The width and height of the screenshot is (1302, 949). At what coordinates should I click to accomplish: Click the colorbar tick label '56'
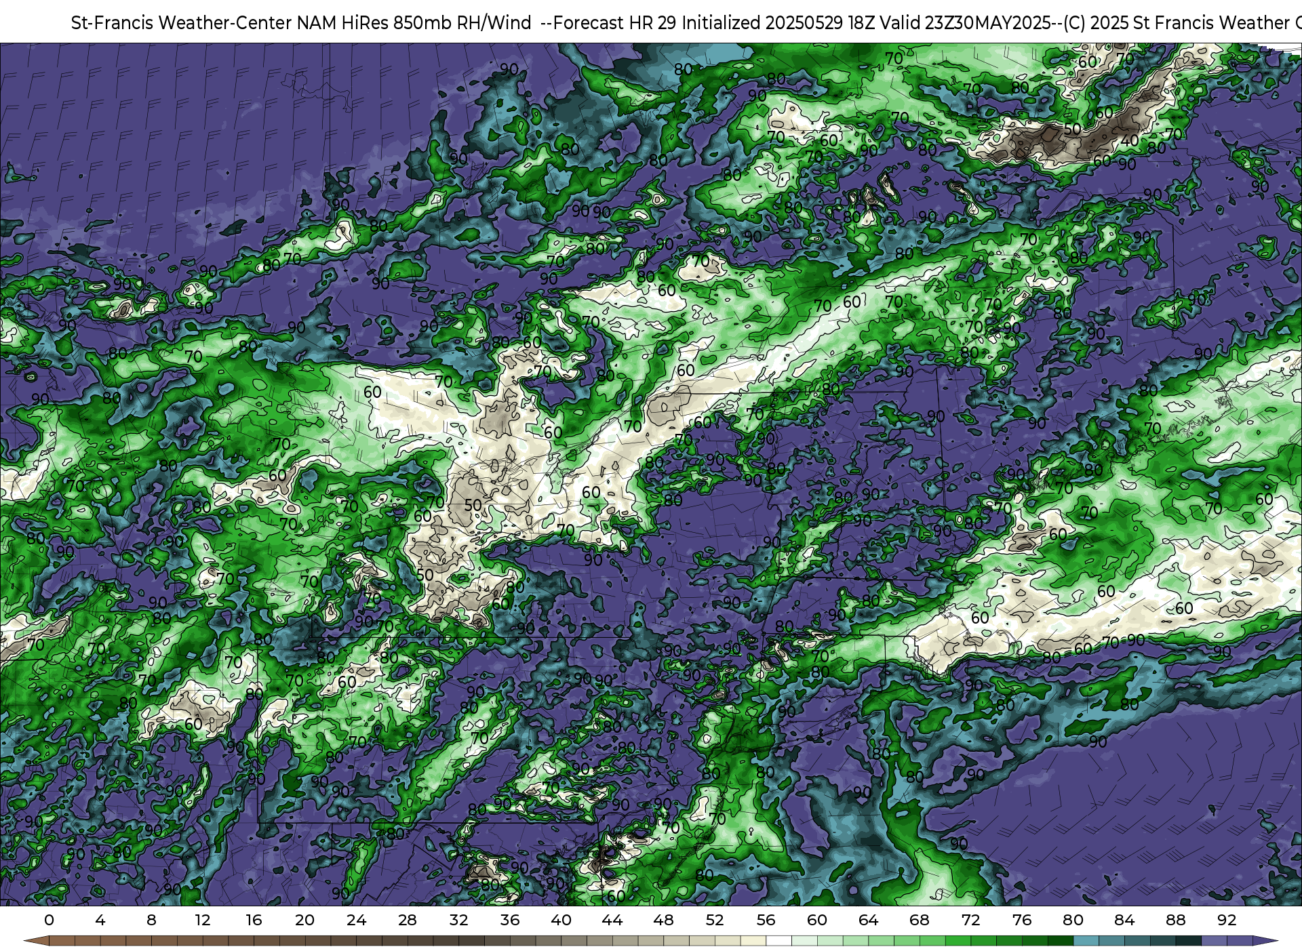[766, 920]
